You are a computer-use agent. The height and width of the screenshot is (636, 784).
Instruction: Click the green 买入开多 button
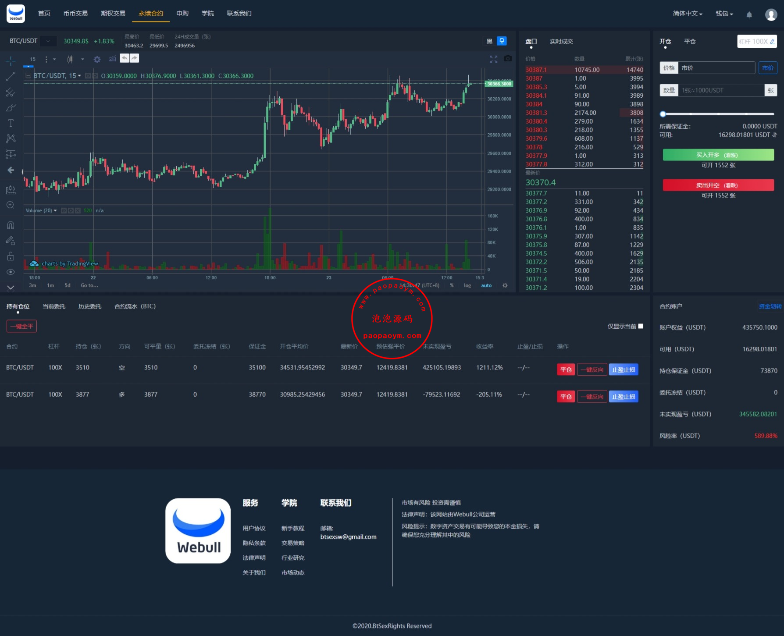click(718, 155)
